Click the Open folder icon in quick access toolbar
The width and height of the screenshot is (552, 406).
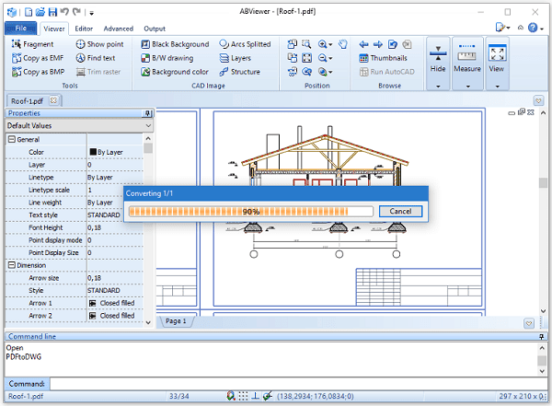pos(40,12)
